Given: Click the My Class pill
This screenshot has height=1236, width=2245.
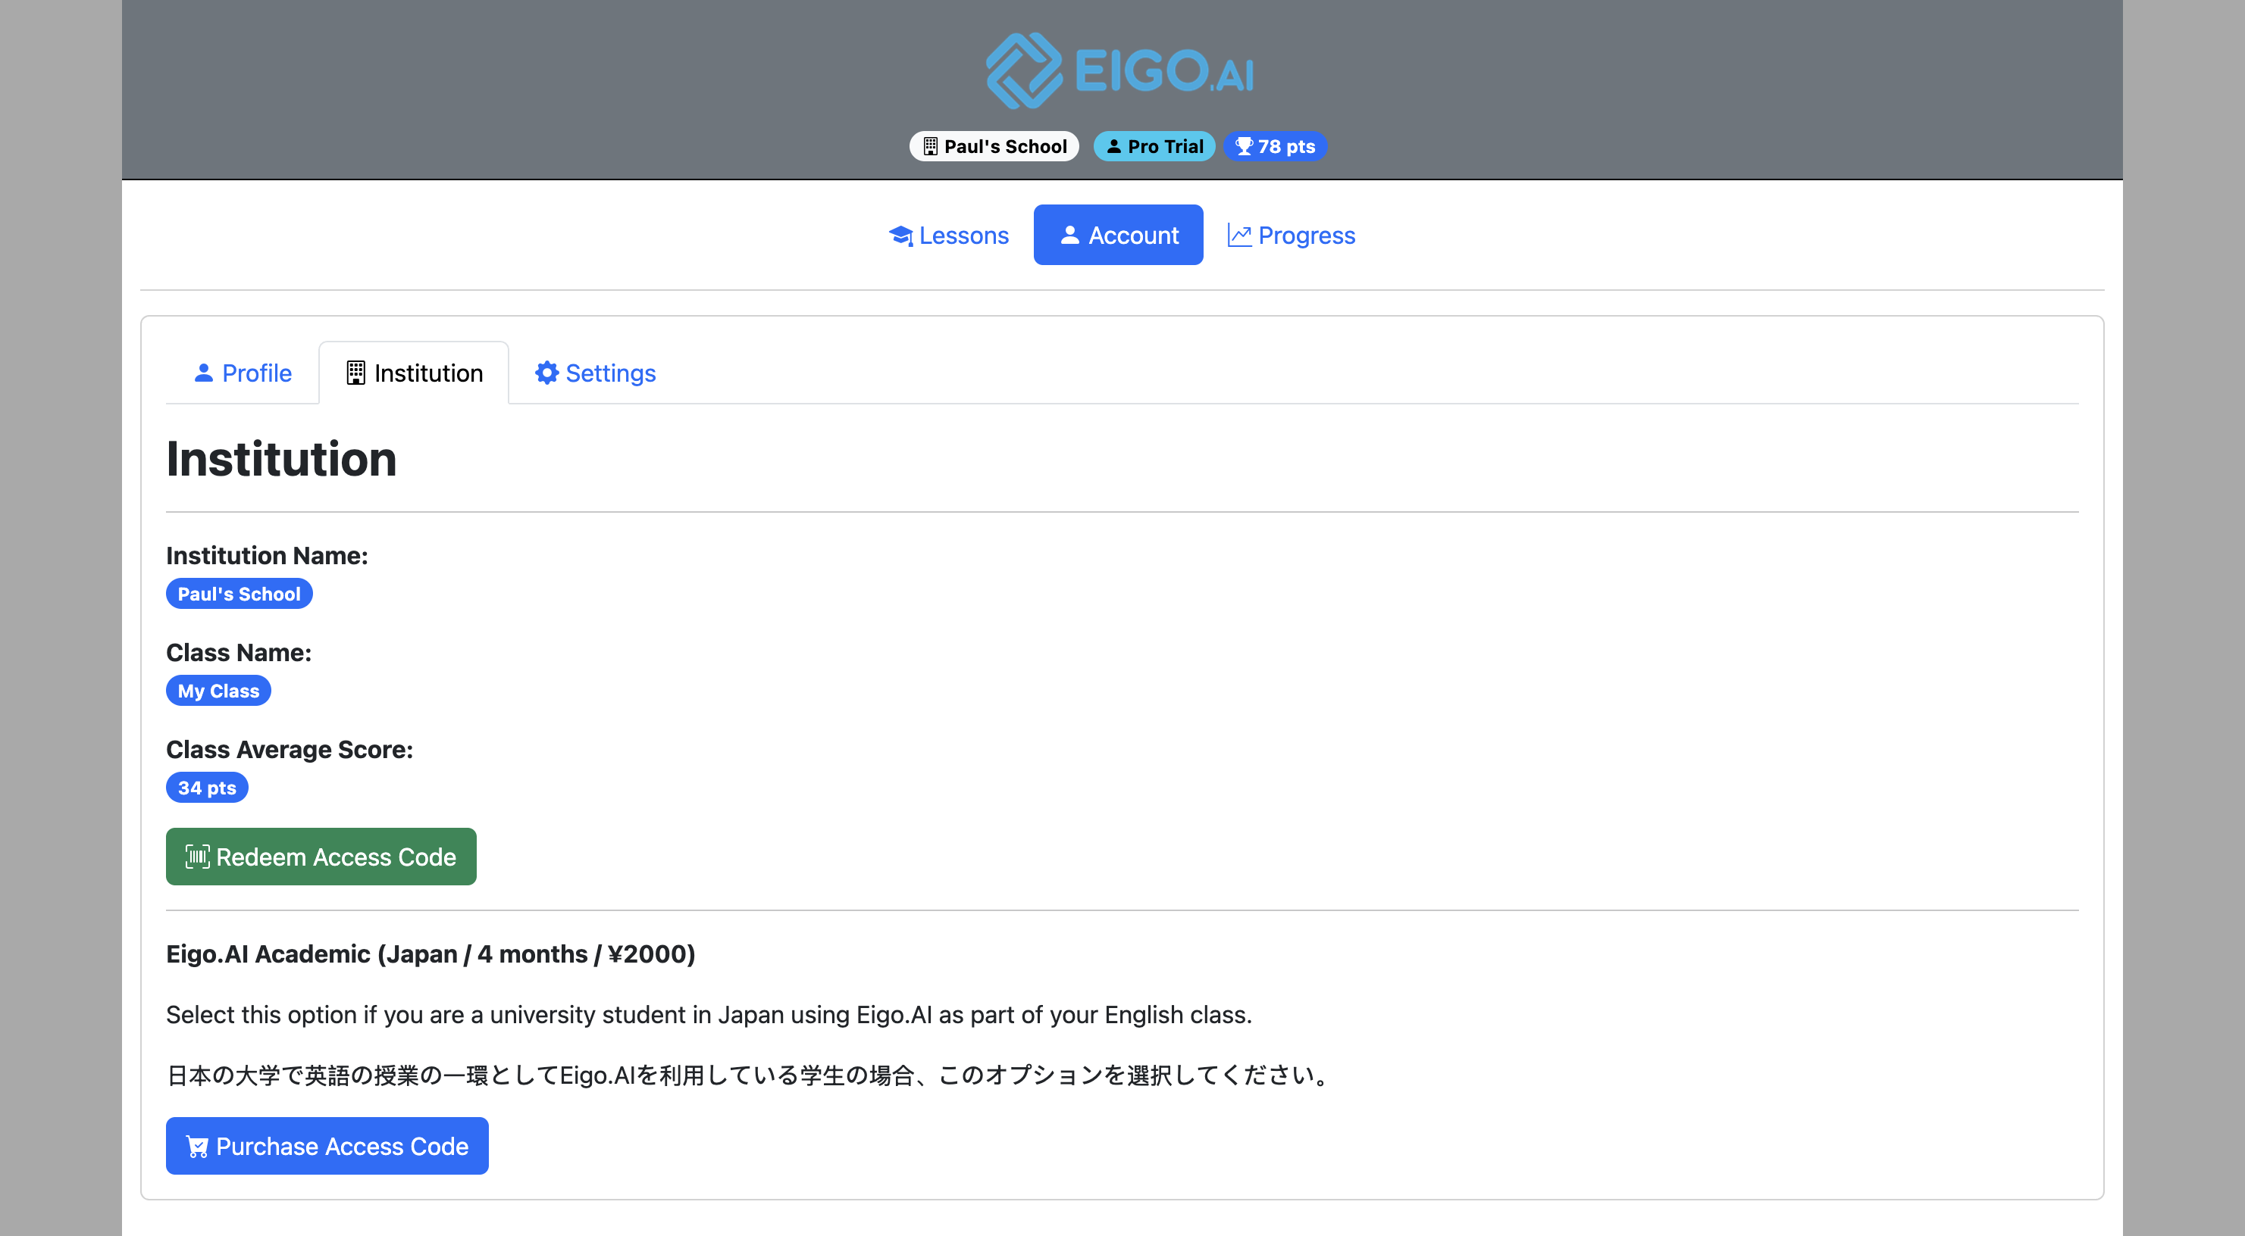Looking at the screenshot, I should (x=219, y=691).
